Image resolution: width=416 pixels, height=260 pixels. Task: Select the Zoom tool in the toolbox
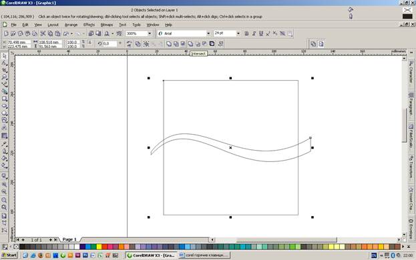point(4,77)
